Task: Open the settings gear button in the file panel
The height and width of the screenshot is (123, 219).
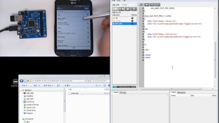Action: tap(128, 9)
